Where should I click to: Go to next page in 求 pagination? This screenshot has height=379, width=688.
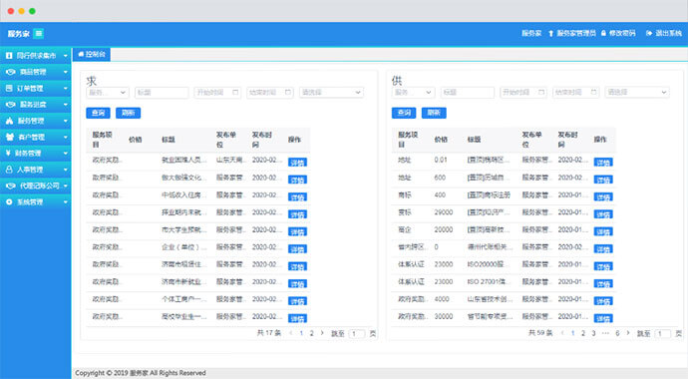point(322,333)
